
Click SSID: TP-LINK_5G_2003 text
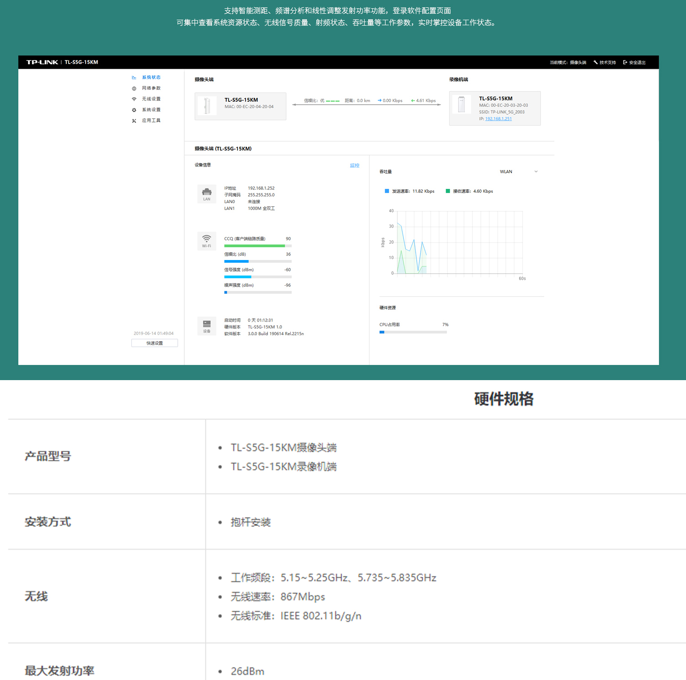[x=502, y=112]
